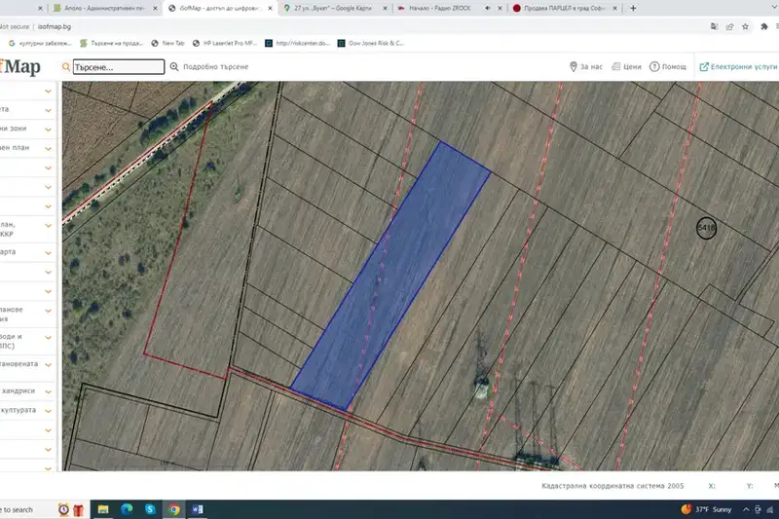The width and height of the screenshot is (779, 519).
Task: Switch to the Аполо - Административен tab
Action: pyautogui.click(x=105, y=8)
